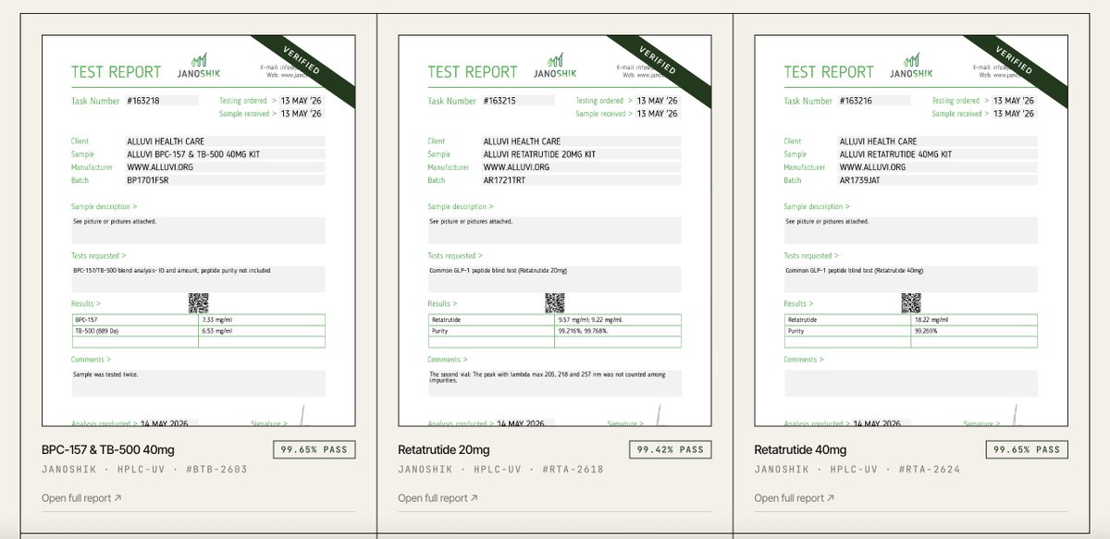Screen dimensions: 1110x539
Task: Select the title 'BPC-157 & TB-500 40mg'
Action: point(108,450)
